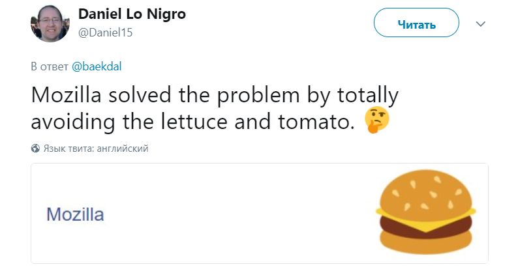Click the 'В ответ' reply text
The width and height of the screenshot is (518, 271).
pyautogui.click(x=50, y=66)
